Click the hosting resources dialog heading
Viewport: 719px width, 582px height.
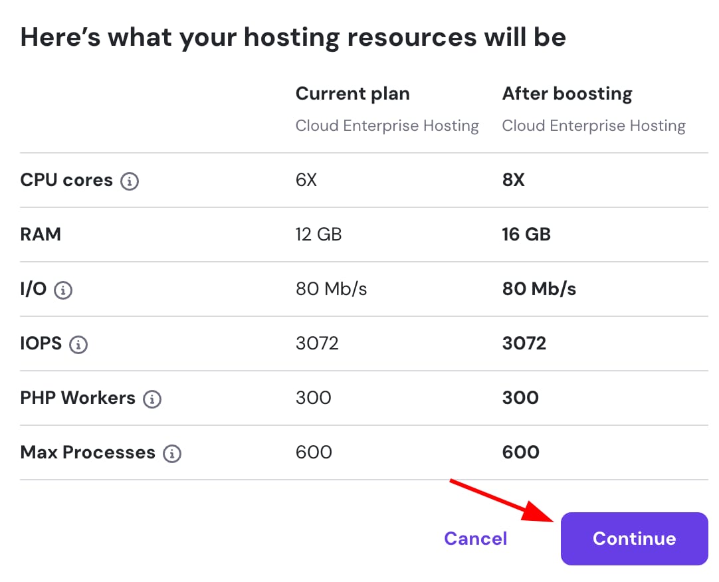pyautogui.click(x=293, y=37)
